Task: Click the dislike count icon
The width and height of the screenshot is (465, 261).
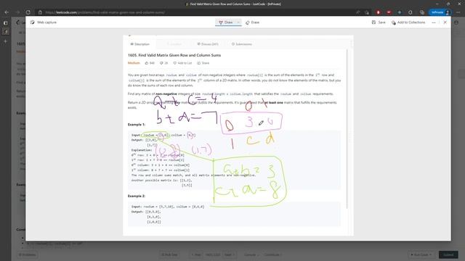Action: (x=161, y=63)
